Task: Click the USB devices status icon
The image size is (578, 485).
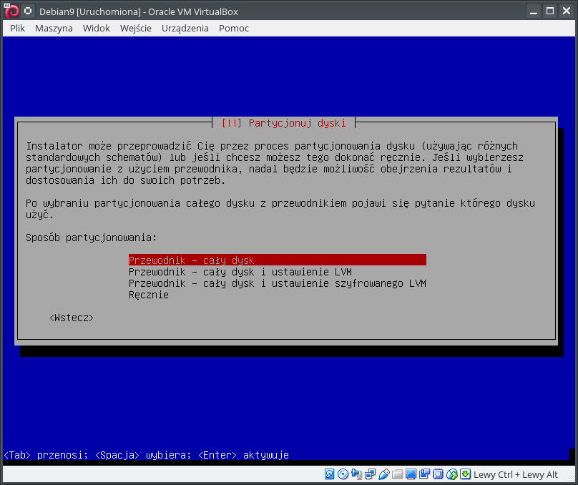Action: point(384,474)
